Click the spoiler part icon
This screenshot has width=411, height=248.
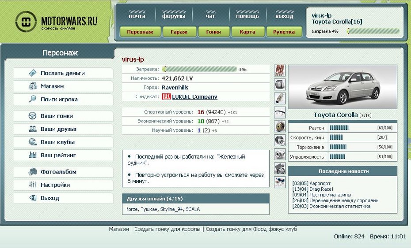coord(280,112)
